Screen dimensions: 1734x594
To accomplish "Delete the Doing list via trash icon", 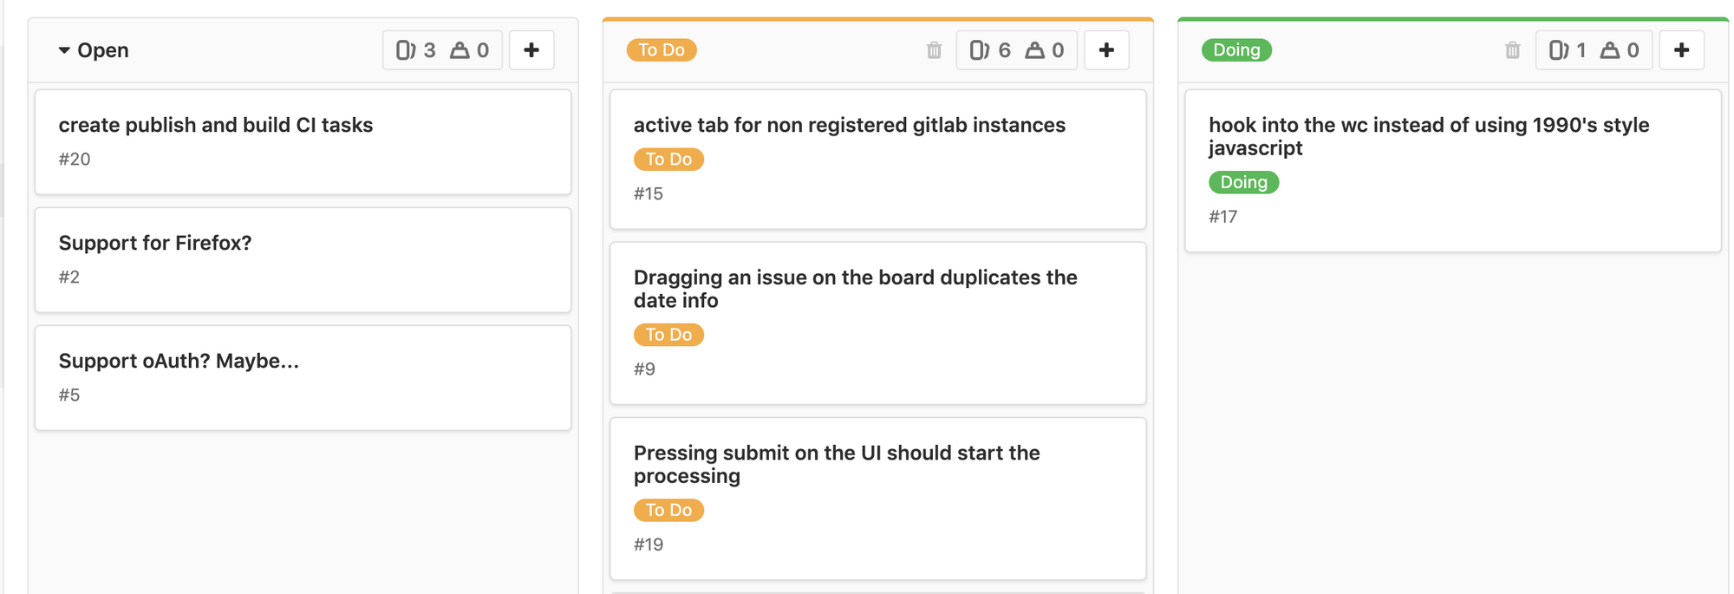I will [x=1512, y=50].
